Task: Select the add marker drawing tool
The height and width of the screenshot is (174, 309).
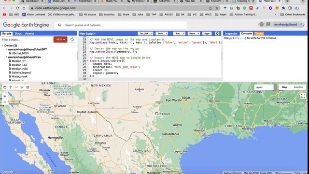Action: 11,87
